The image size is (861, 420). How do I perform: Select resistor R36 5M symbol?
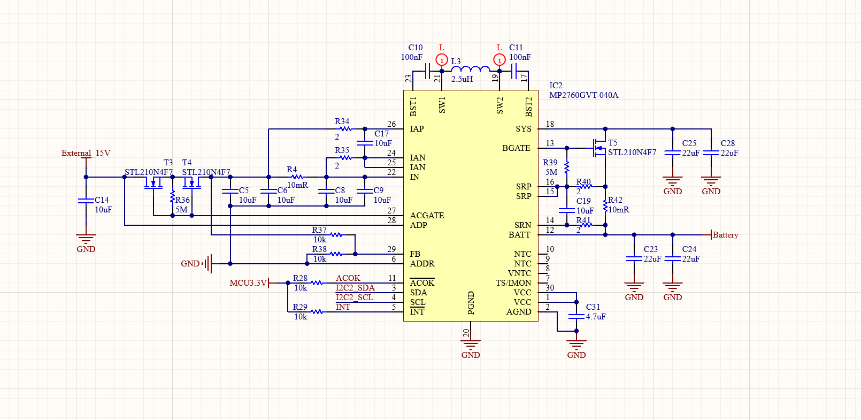(172, 198)
